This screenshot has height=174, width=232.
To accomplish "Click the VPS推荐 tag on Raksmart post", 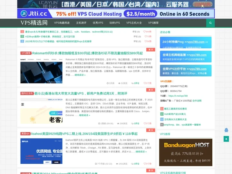I will click(x=26, y=53).
